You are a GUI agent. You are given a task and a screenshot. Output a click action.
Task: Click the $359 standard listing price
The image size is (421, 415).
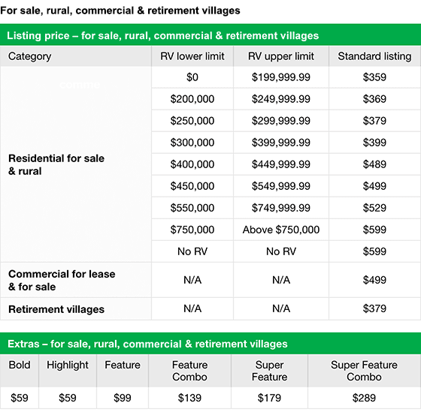tap(374, 77)
